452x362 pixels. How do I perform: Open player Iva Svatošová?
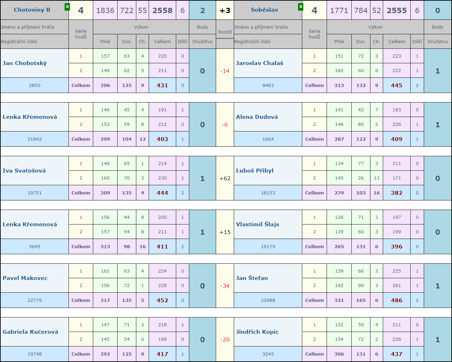(x=24, y=171)
